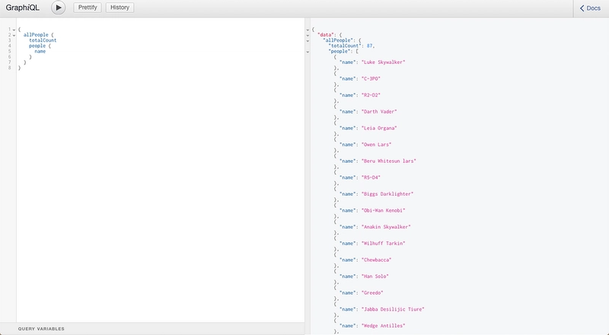Select "Chewbacca" in the results
This screenshot has width=609, height=335.
(x=376, y=260)
